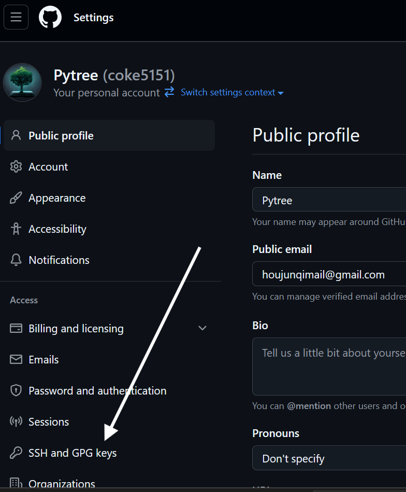Click the Appearance paintbrush icon

pos(16,198)
